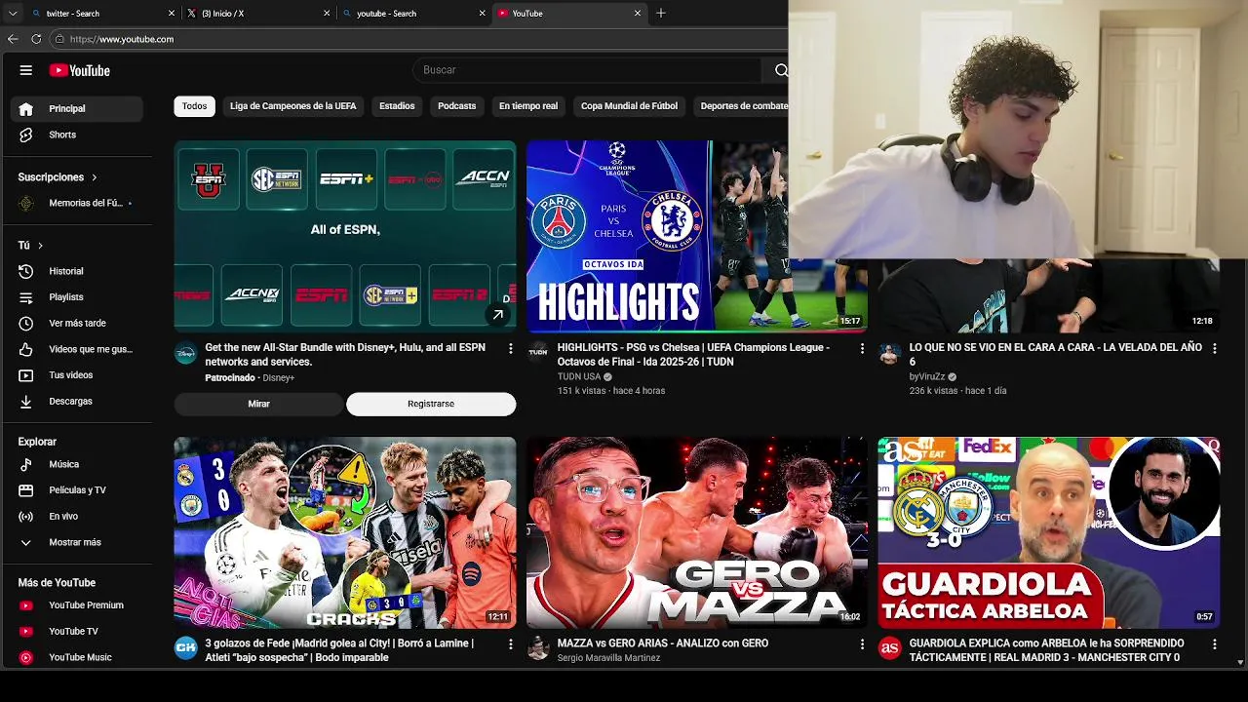Go to Principal home icon
The image size is (1248, 702).
26,109
